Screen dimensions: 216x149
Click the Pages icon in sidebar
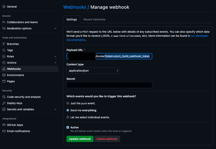[4, 81]
